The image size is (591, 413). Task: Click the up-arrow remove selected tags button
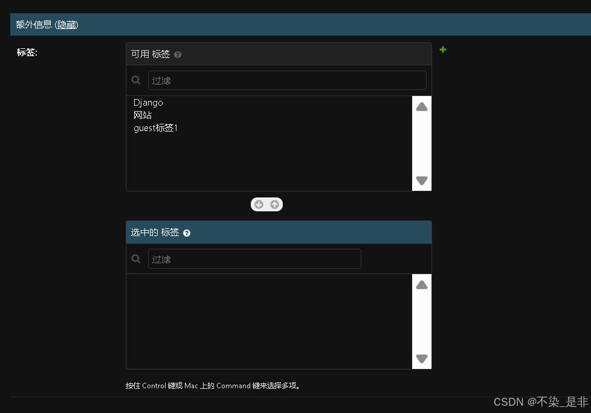pyautogui.click(x=275, y=205)
